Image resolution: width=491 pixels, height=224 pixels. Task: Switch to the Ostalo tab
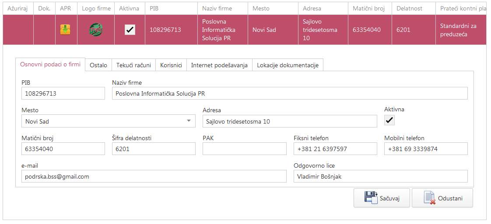coord(98,65)
